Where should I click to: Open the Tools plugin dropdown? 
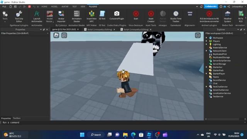click(x=5, y=17)
